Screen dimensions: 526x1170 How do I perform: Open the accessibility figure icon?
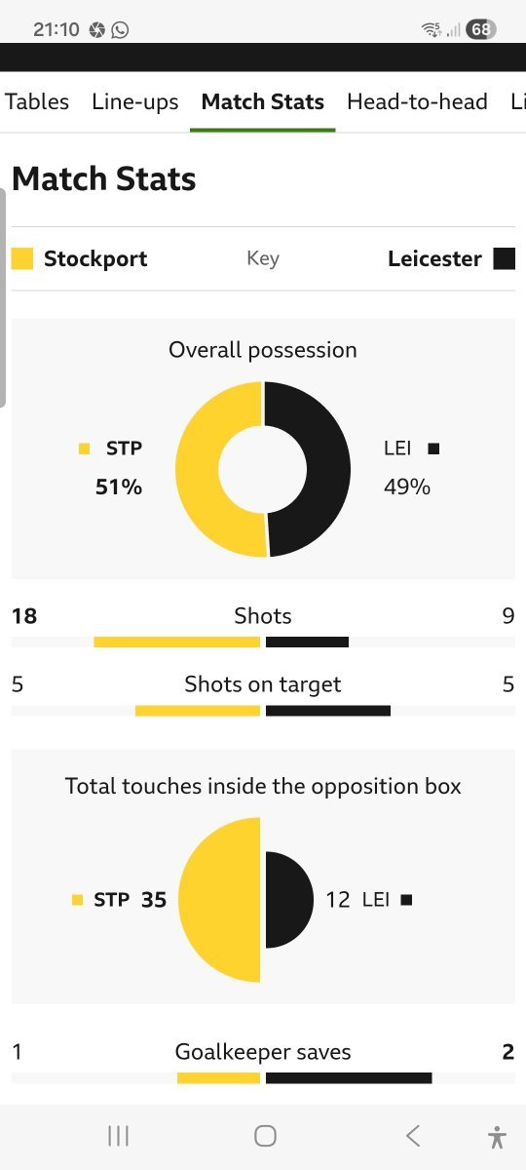(497, 1136)
